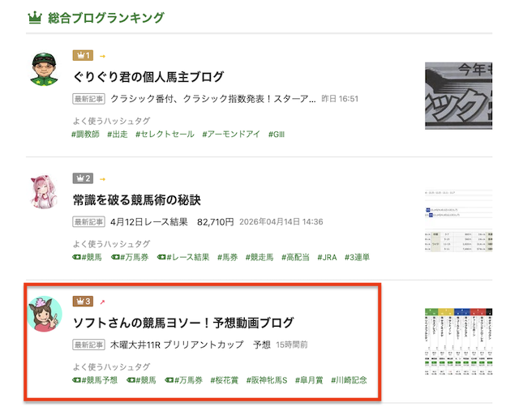Select the #アーモンドアイ hashtag

point(231,134)
